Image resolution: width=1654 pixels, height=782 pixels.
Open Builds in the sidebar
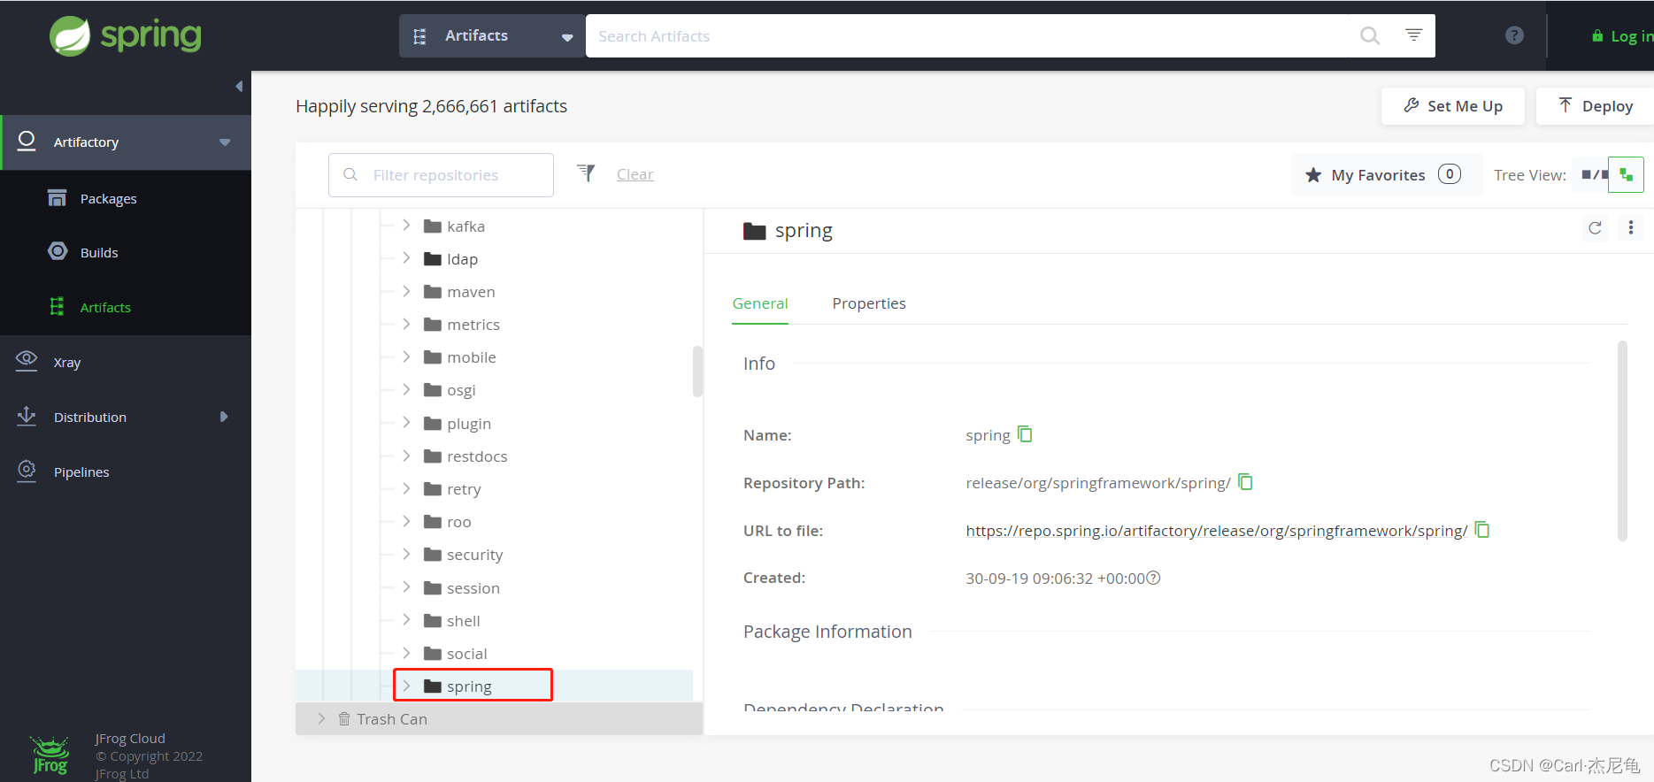99,253
